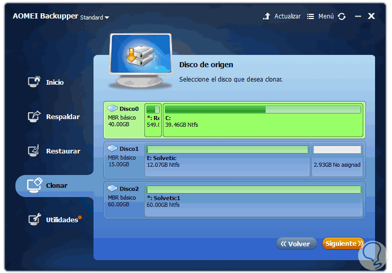Click the Inicio monitor-home icon
Image resolution: width=392 pixels, height=273 pixels.
pyautogui.click(x=34, y=82)
